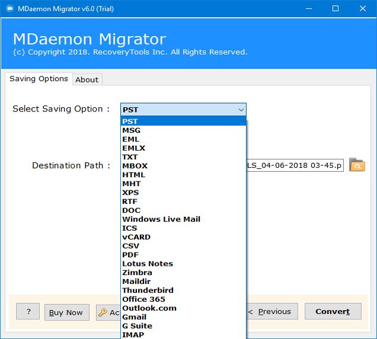Open the Saving Options tab
The image size is (377, 339).
[39, 79]
